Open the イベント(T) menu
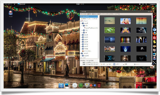 pyautogui.click(x=105, y=14)
